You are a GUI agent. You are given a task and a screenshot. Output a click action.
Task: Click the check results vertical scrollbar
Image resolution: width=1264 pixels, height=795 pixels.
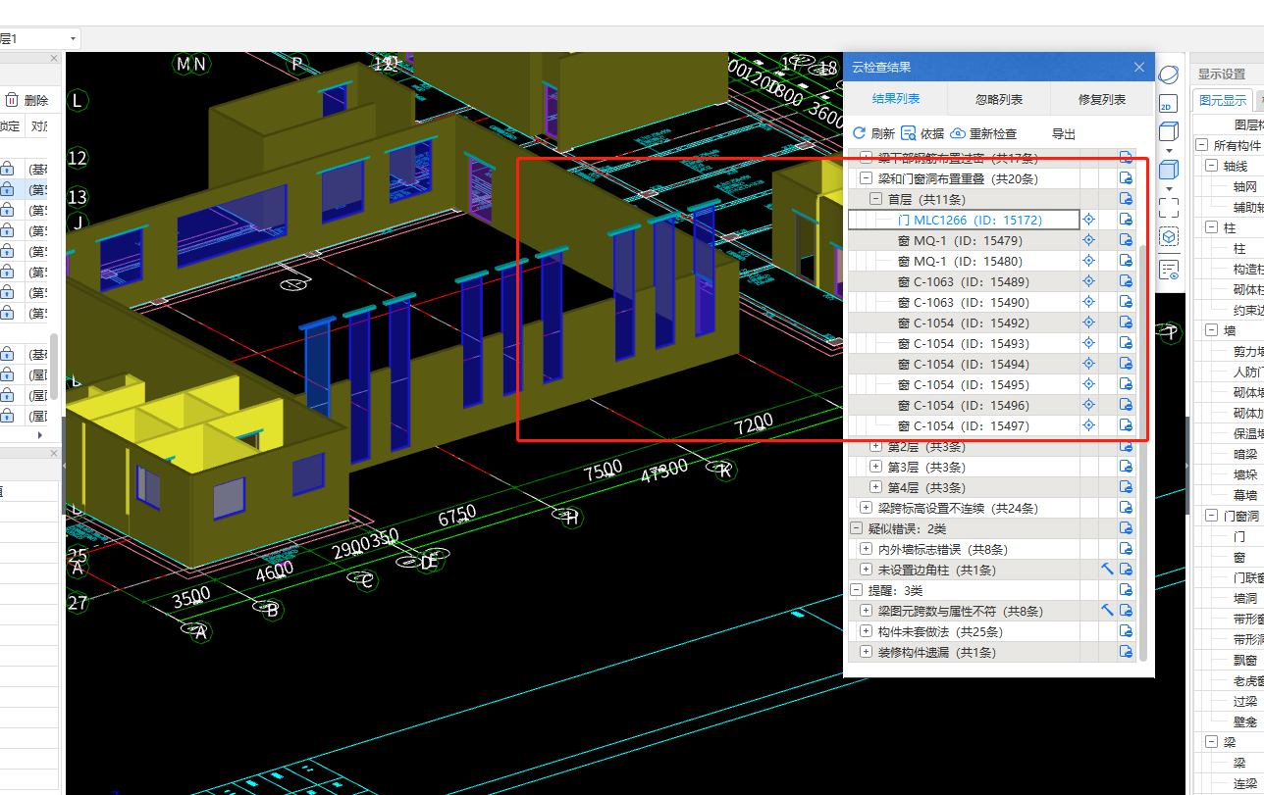(1142, 451)
